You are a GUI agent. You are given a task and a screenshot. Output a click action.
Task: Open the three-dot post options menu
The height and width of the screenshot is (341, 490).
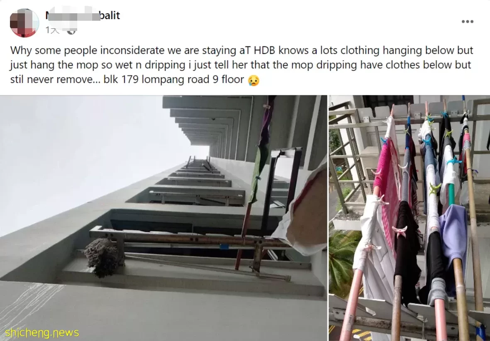coord(467,22)
